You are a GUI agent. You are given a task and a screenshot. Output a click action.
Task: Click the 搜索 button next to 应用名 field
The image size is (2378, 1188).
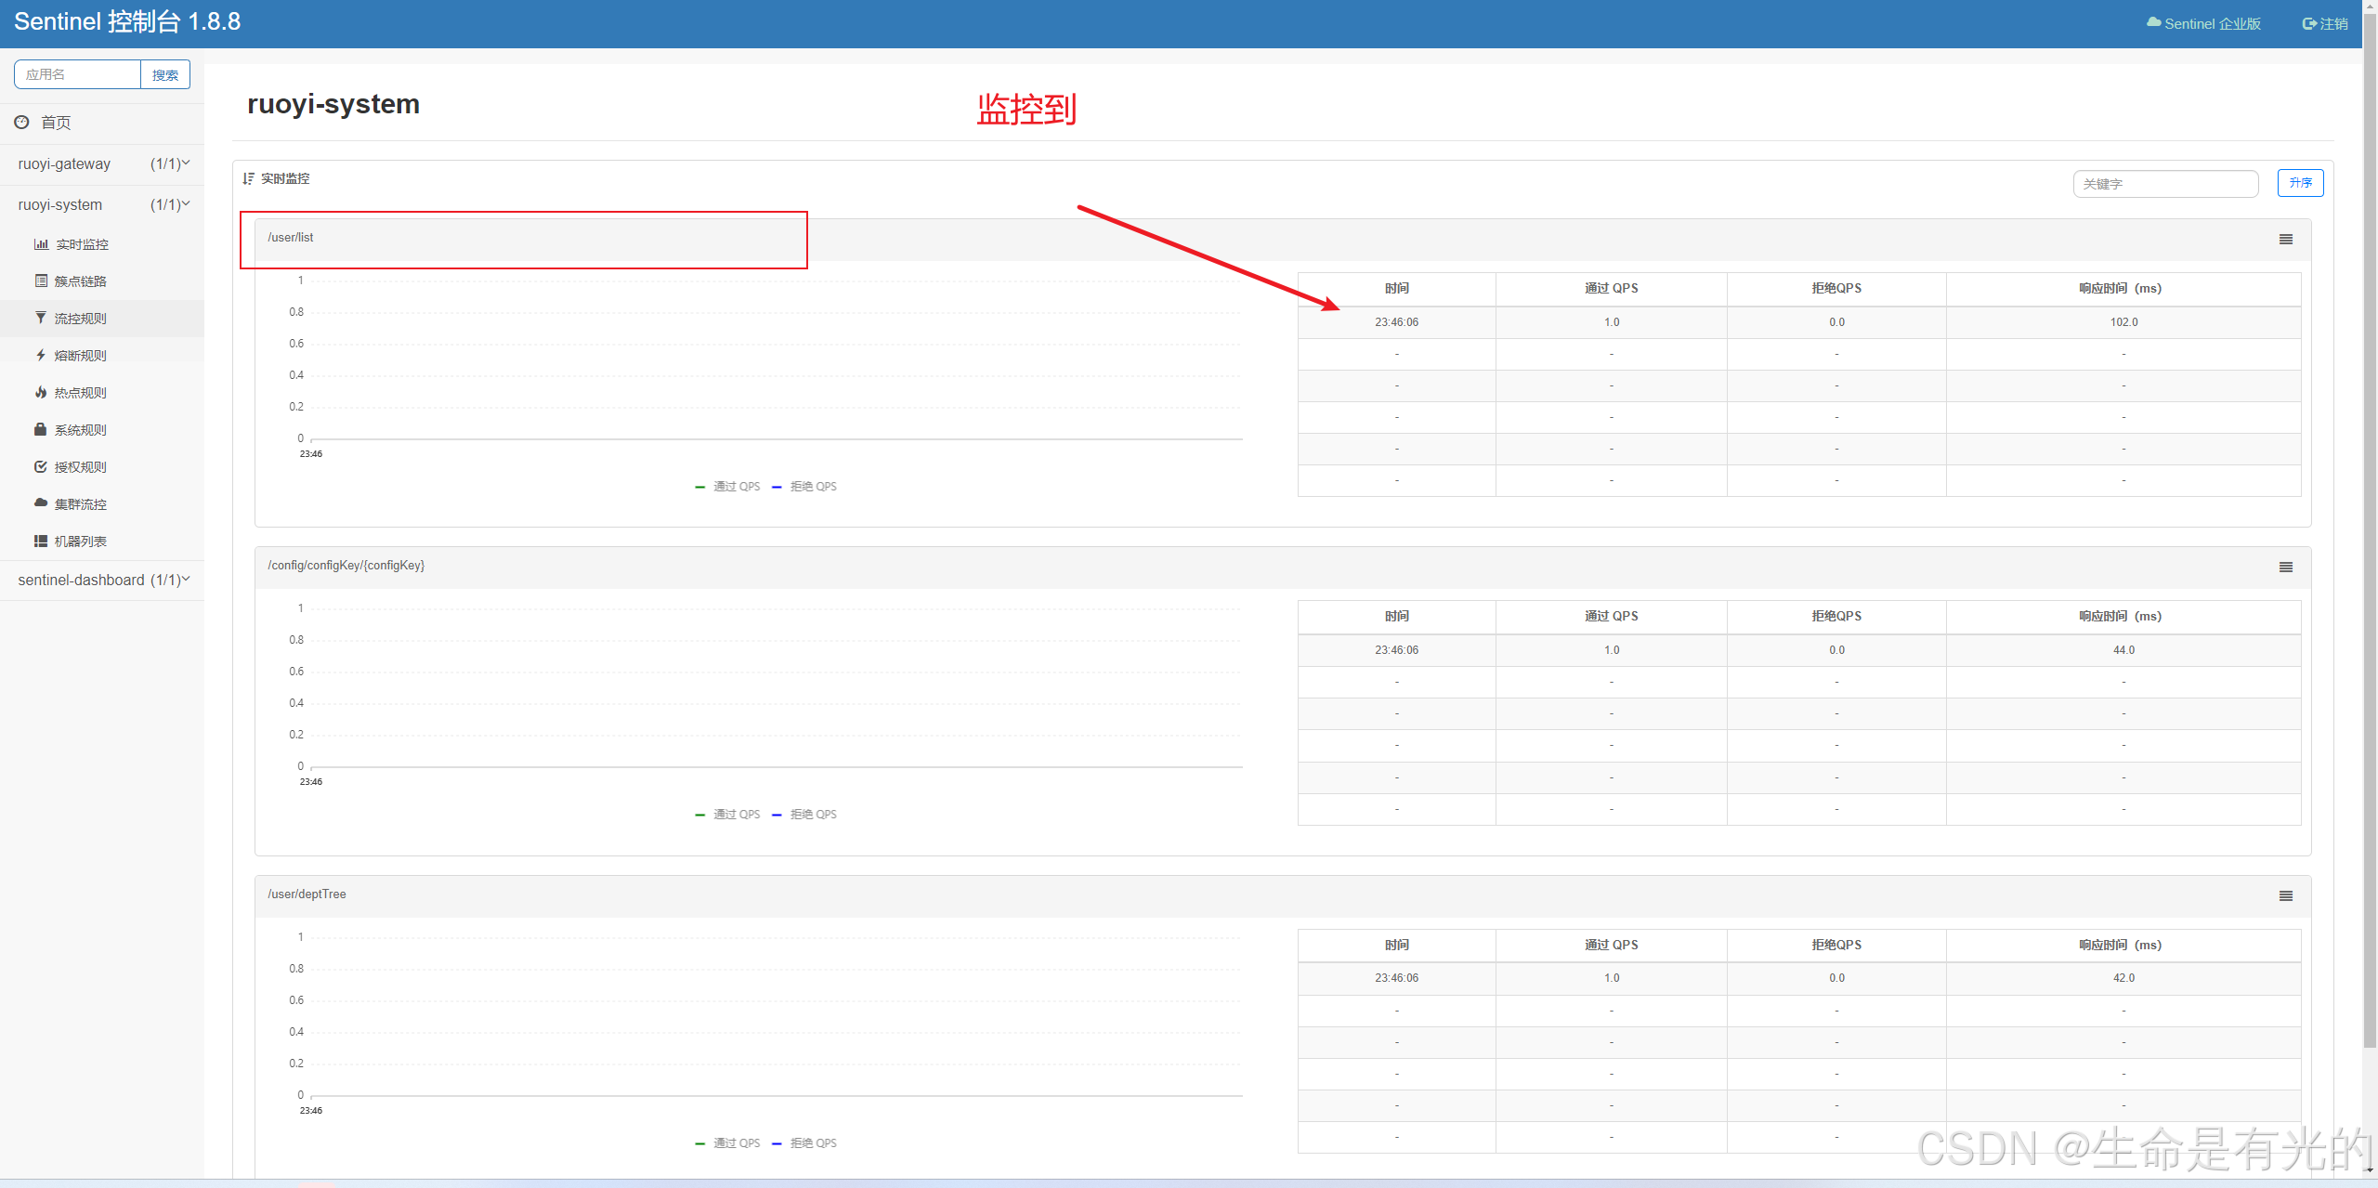click(165, 74)
